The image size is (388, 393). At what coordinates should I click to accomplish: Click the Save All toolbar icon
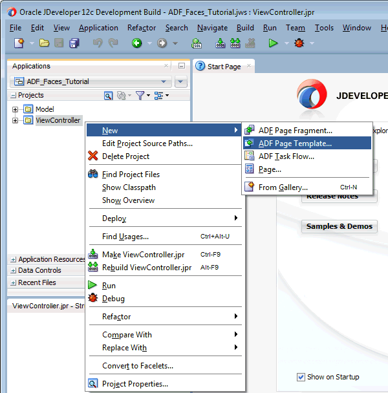tap(74, 43)
